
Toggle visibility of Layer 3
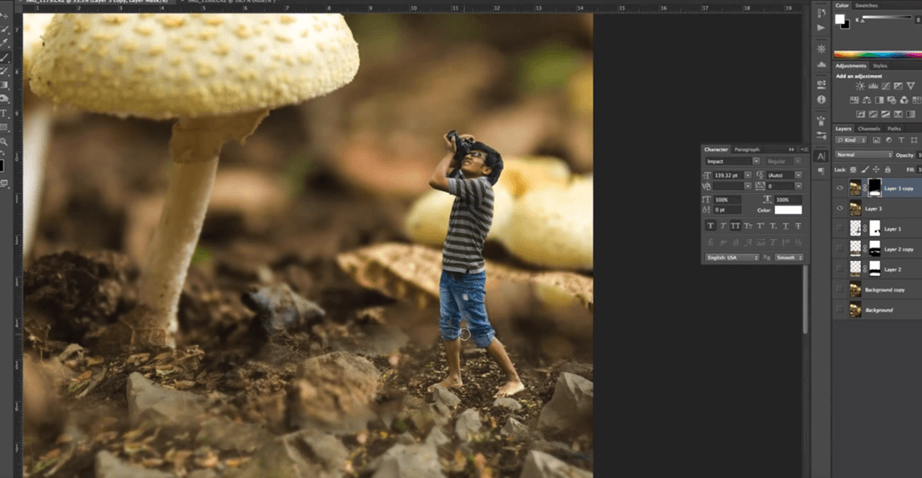coord(840,208)
